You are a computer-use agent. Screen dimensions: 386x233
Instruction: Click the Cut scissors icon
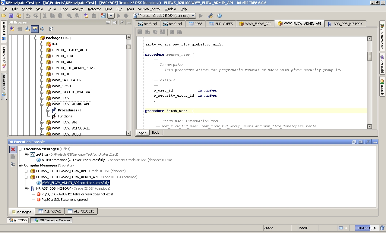[45, 16]
